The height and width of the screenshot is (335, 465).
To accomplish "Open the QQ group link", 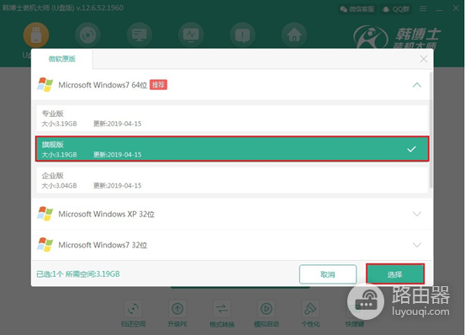I will click(396, 9).
